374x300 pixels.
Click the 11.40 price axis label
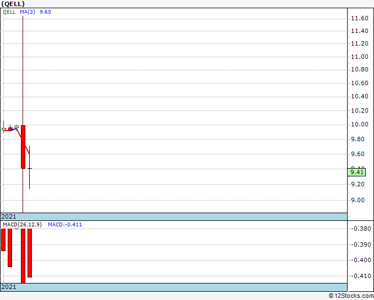360,31
